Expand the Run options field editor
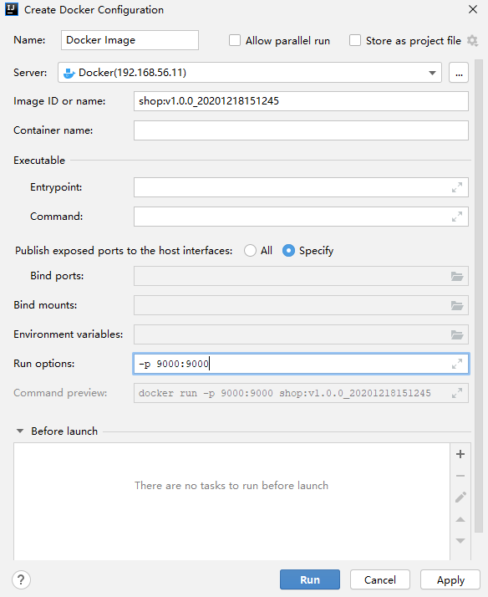The width and height of the screenshot is (488, 597). (x=457, y=364)
